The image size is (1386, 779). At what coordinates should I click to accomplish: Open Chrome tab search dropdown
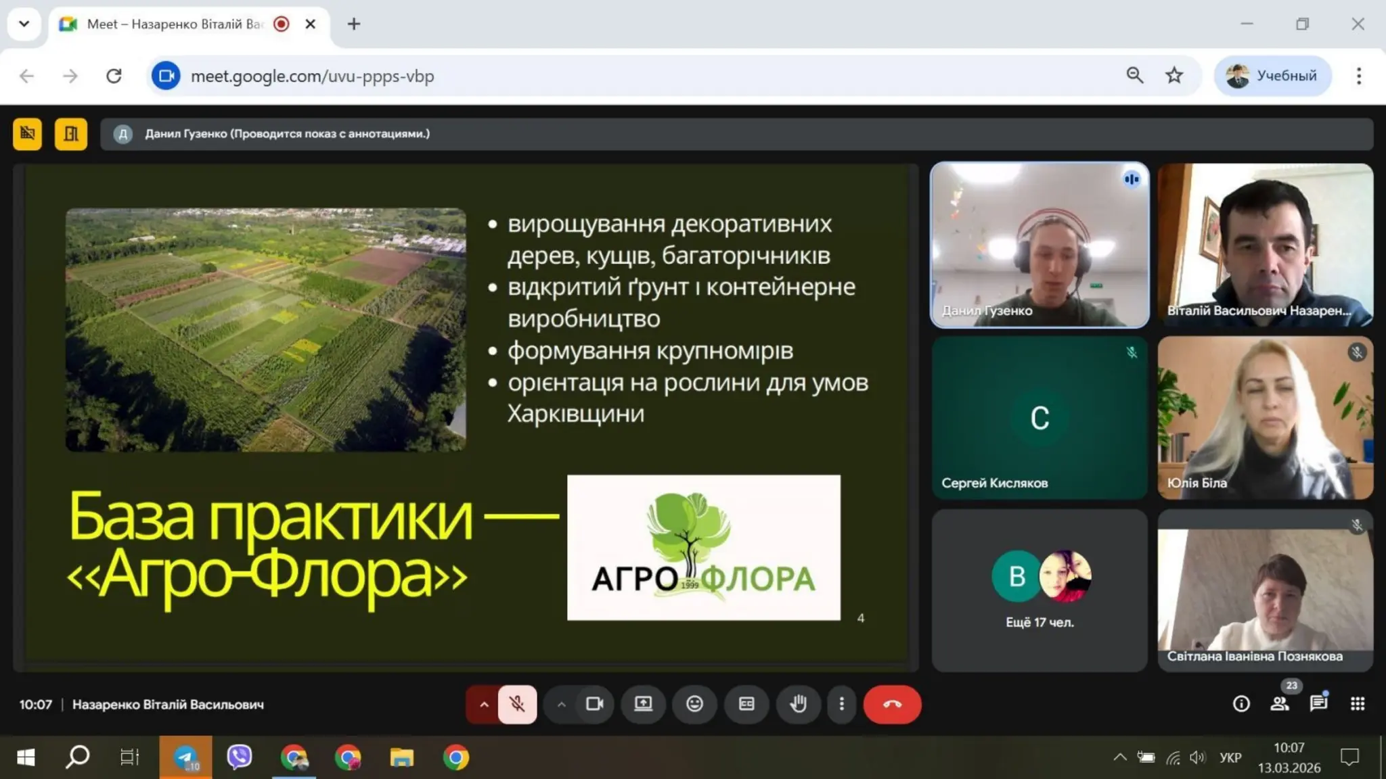pyautogui.click(x=24, y=24)
